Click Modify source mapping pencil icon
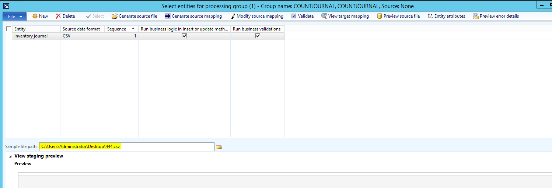 pos(232,16)
